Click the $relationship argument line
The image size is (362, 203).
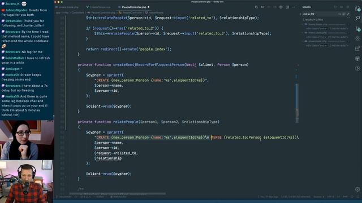(108, 158)
